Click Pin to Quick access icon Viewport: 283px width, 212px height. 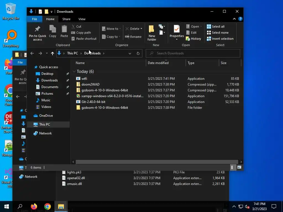[x=37, y=33]
